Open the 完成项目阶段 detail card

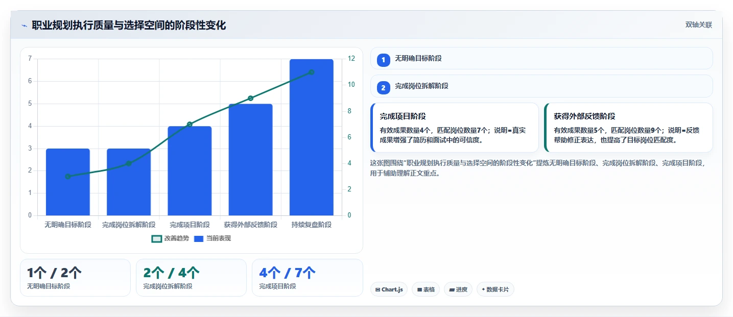click(x=455, y=128)
